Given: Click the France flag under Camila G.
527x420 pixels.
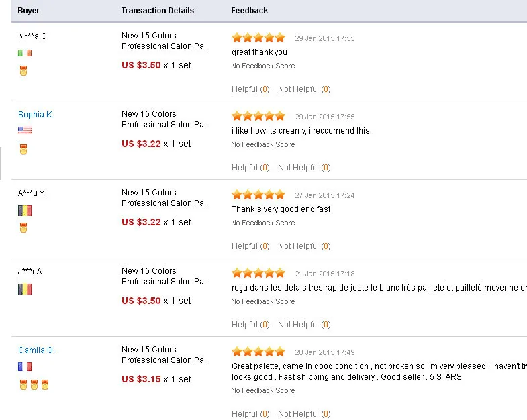Looking at the screenshot, I should click(x=25, y=367).
